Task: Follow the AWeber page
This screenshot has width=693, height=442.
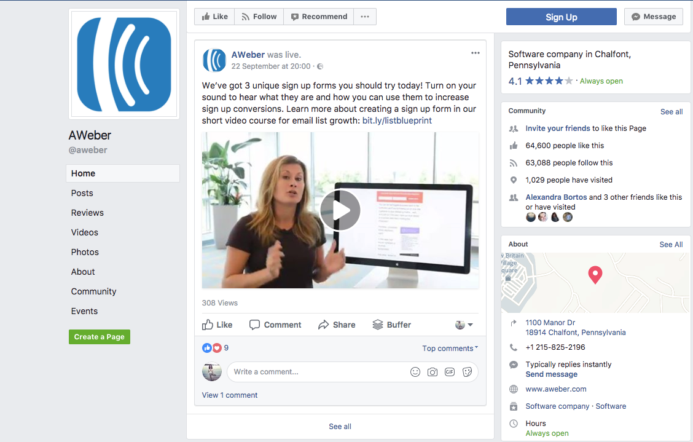Action: (x=259, y=17)
